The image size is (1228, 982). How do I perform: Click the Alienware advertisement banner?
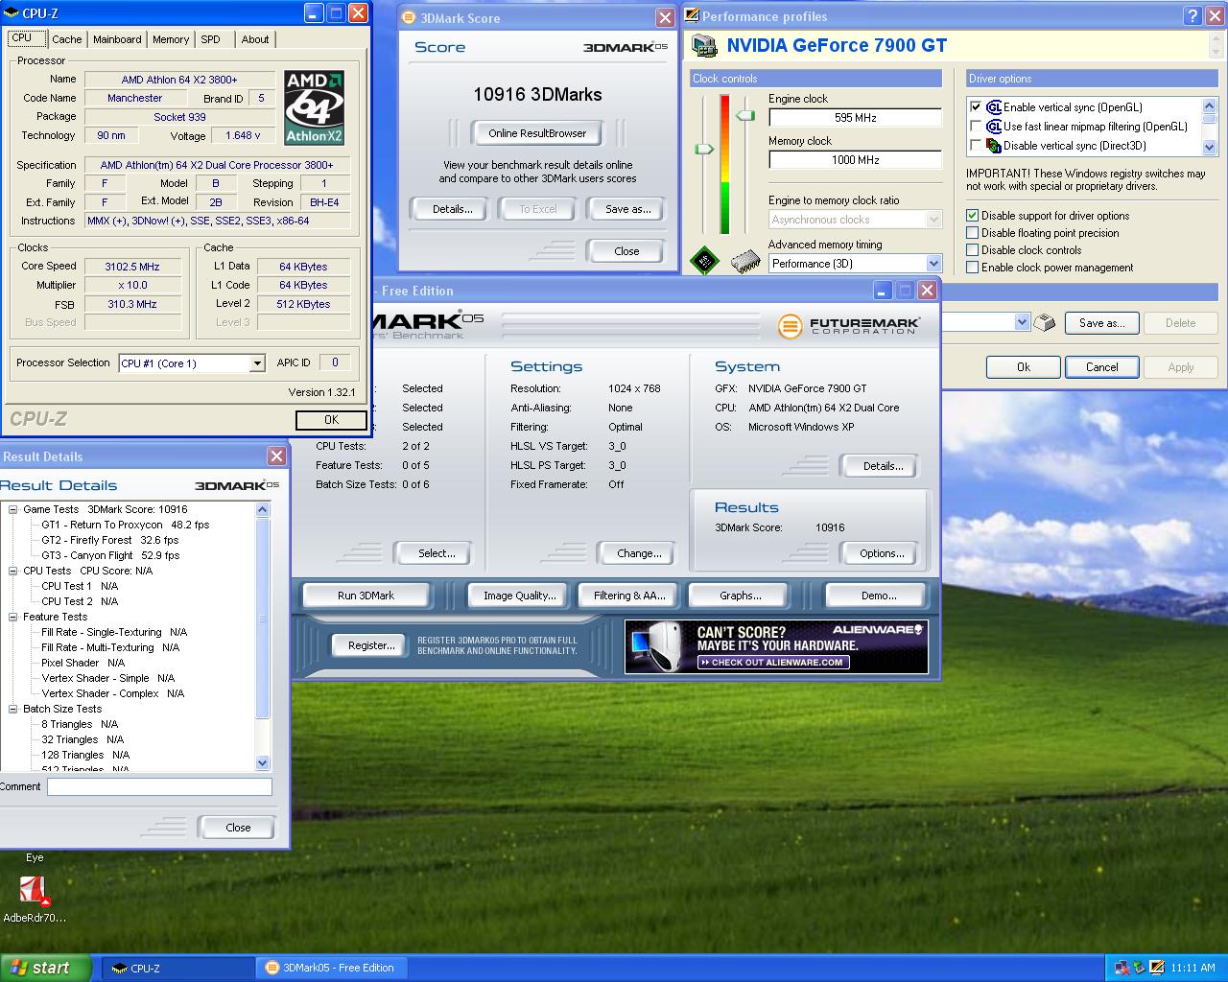coord(775,646)
